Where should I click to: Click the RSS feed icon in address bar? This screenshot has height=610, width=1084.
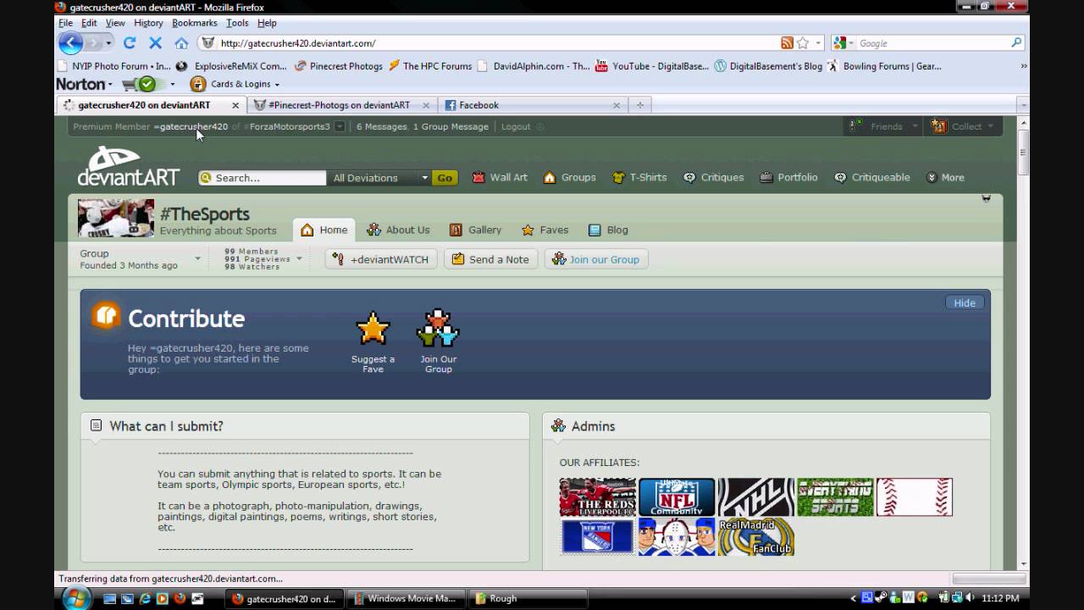click(788, 43)
